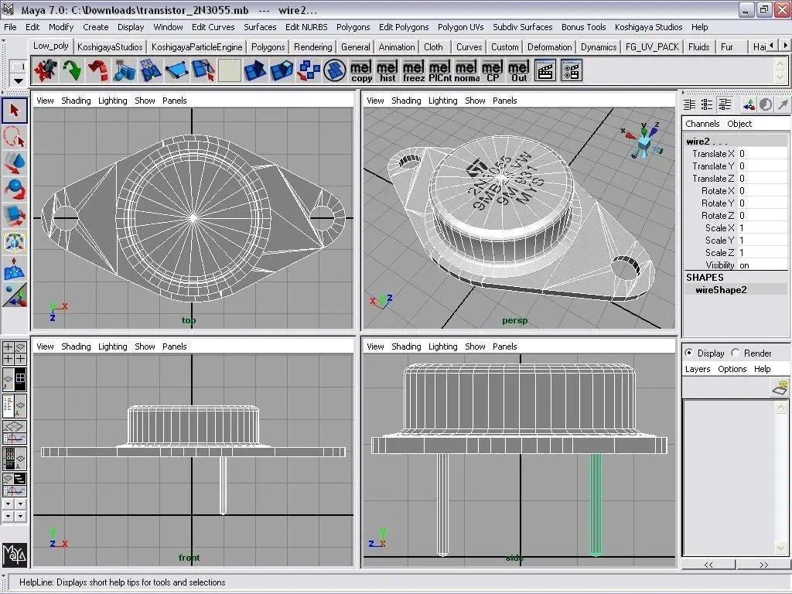
Task: Open channel box manipulator settings icon
Action: click(749, 104)
